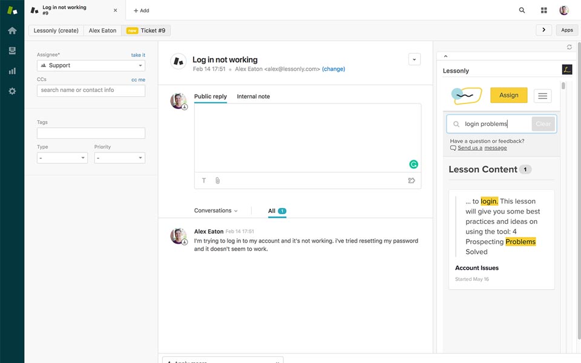Click the 'cc me' link

(x=138, y=80)
